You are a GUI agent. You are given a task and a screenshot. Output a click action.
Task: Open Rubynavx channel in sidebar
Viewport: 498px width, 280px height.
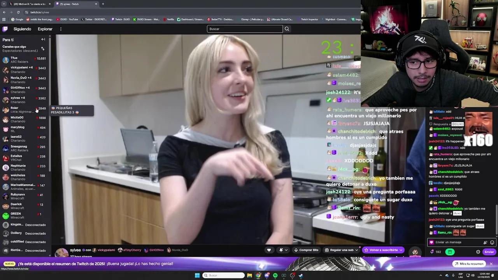coord(24,196)
